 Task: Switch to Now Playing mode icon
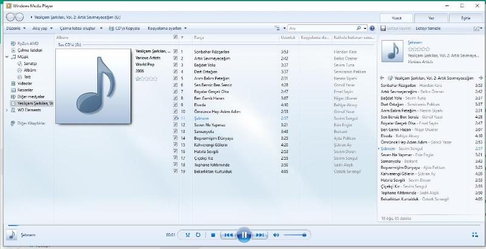[x=475, y=235]
